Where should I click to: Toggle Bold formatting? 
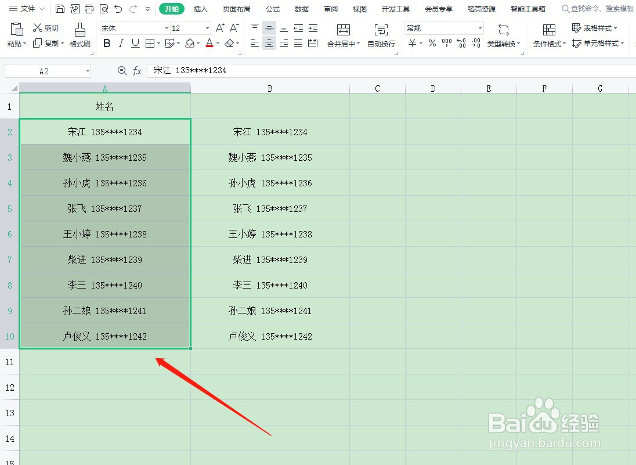point(107,43)
